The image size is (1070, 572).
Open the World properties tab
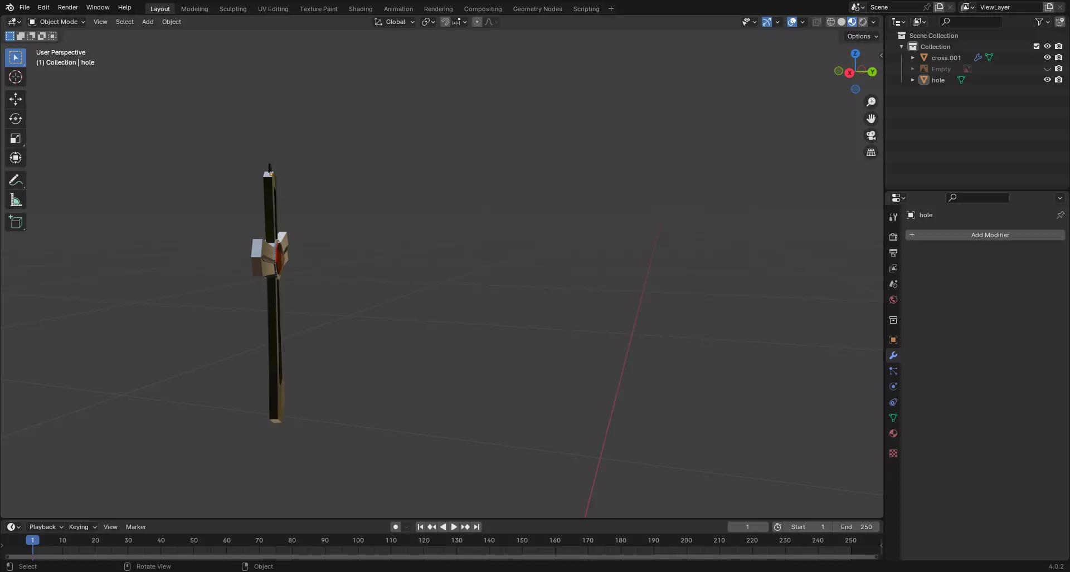[893, 300]
